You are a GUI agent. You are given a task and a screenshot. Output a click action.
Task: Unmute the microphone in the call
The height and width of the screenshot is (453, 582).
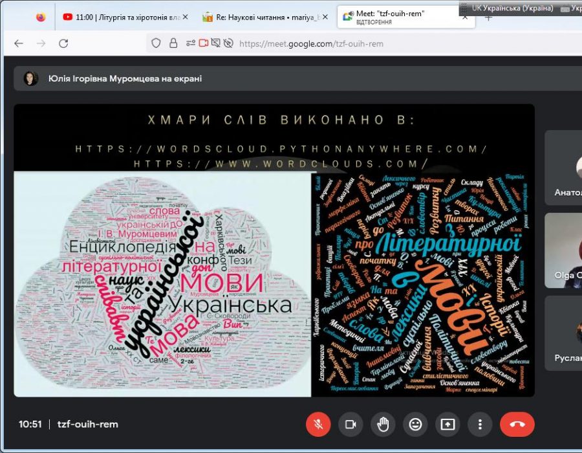[x=318, y=425]
